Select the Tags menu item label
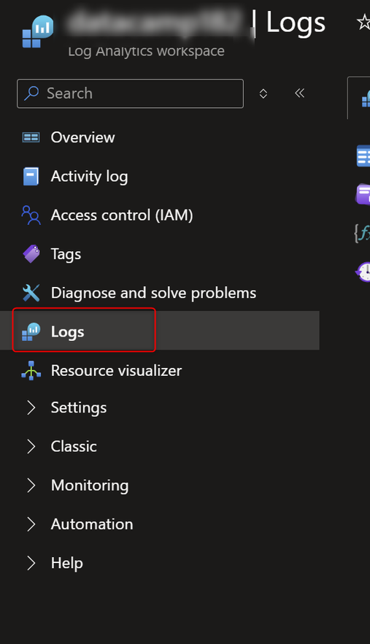The image size is (370, 644). 66,254
